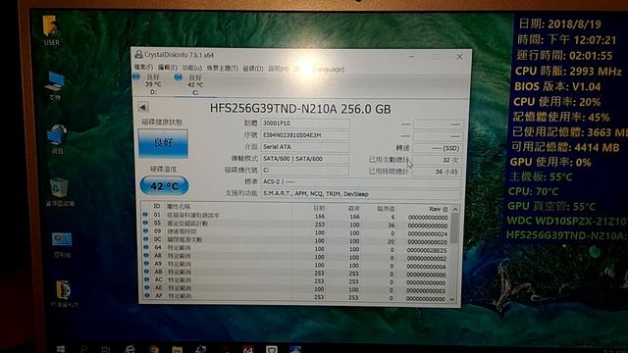628x353 pixels.
Task: Click the SMART list scroll up arrow
Action: tap(455, 209)
